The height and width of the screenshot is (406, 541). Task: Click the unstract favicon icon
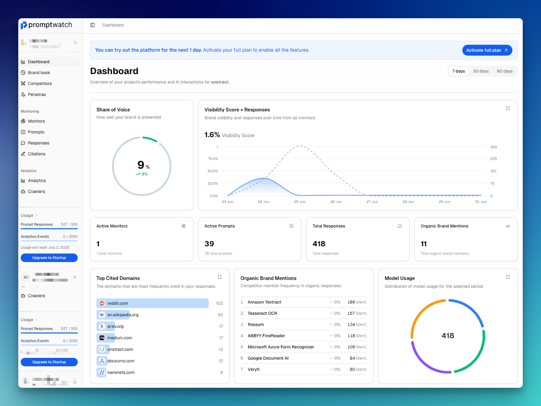102,349
